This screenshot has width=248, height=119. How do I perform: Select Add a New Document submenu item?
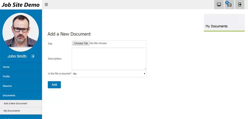[x=21, y=104]
